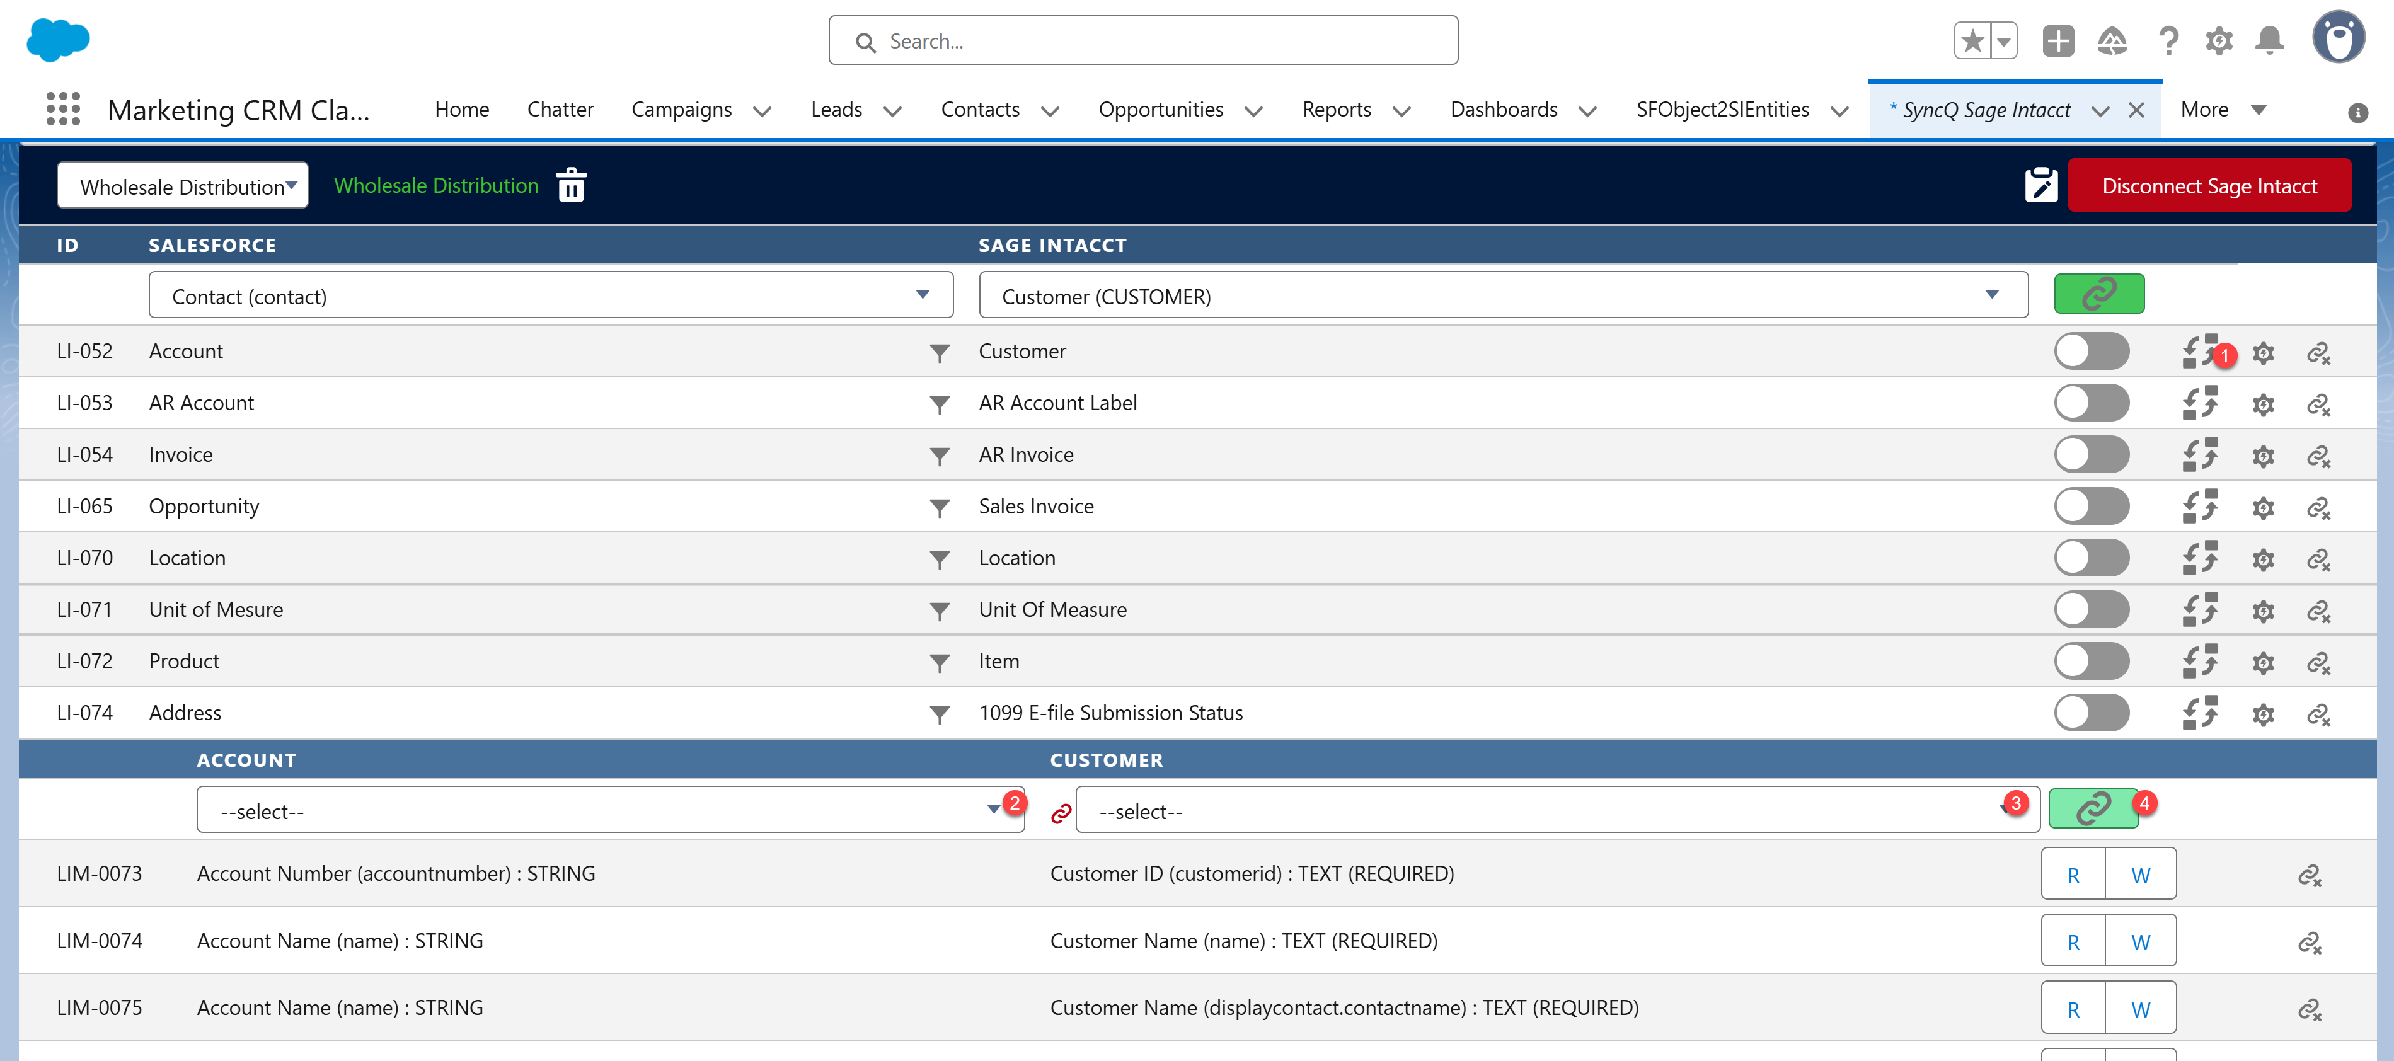
Task: Expand the Campaigns tab chevron
Action: (x=762, y=112)
